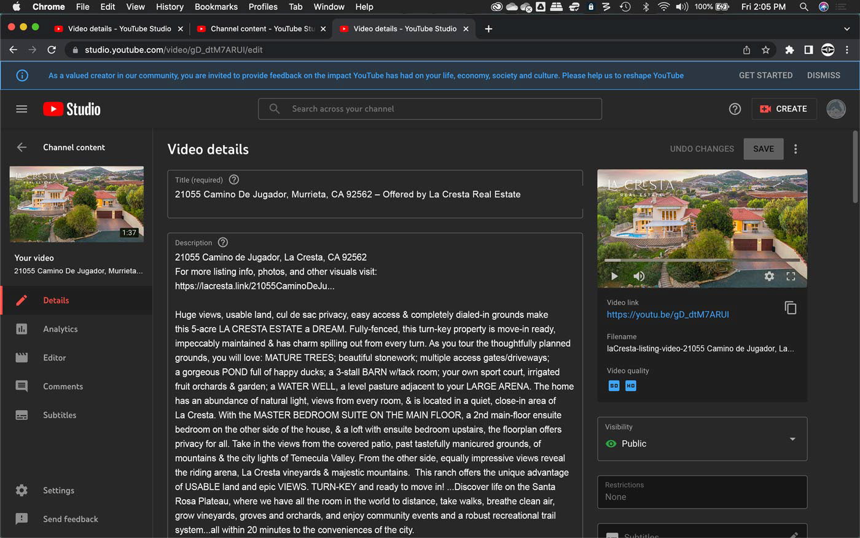The height and width of the screenshot is (538, 860).
Task: Open video player settings gear
Action: tap(769, 276)
